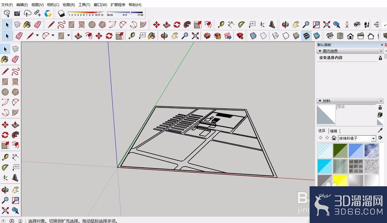Click the cloud upload share model icon

pos(27,13)
